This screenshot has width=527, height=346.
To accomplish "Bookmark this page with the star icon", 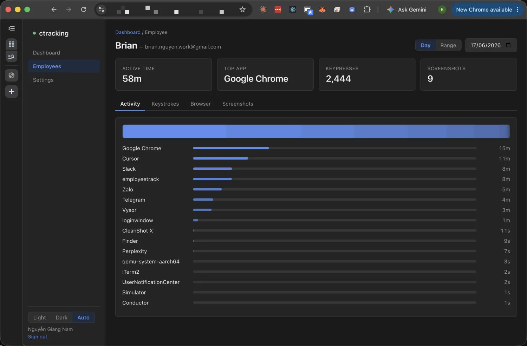I will 242,9.
